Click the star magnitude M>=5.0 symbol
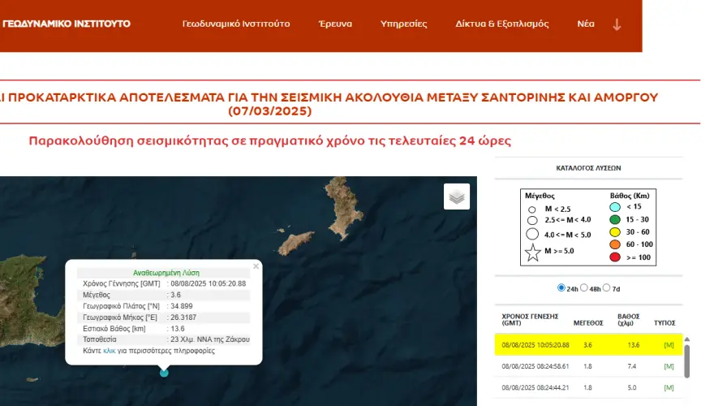This screenshot has height=406, width=714. [532, 253]
